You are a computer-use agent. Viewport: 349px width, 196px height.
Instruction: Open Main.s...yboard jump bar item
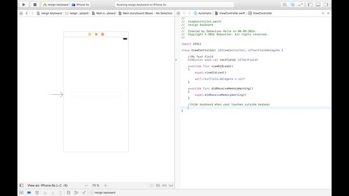point(104,13)
